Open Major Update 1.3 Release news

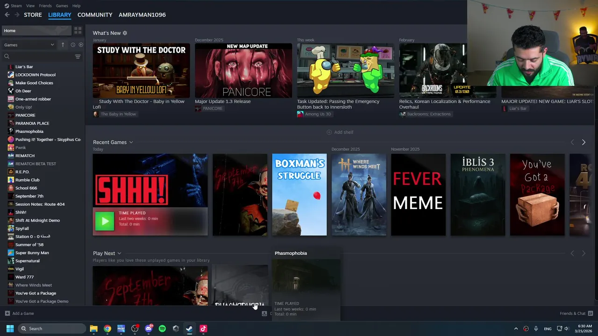(x=222, y=101)
